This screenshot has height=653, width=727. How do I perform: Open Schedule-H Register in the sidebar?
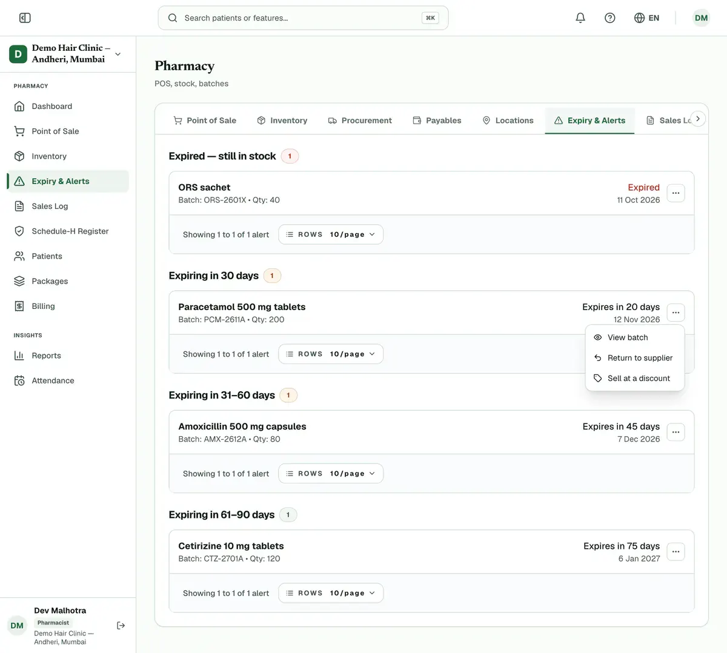pyautogui.click(x=68, y=231)
